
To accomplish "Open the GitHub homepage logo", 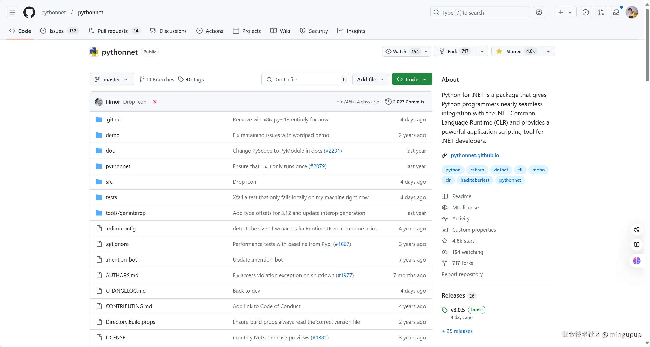I will 29,12.
